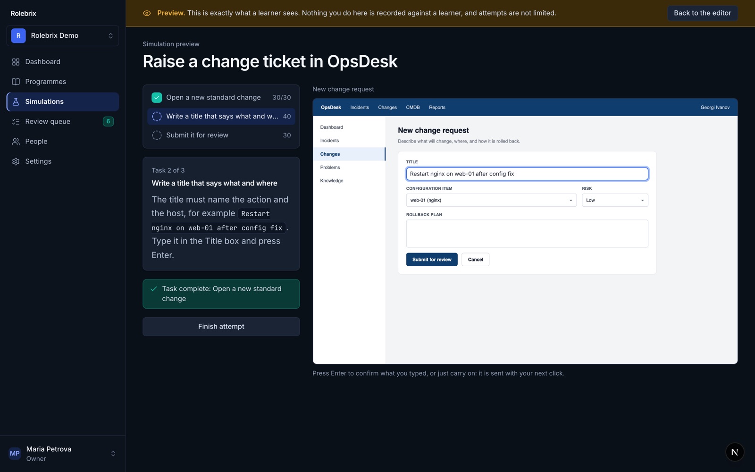The image size is (755, 472).
Task: Click the Rolebrix Demo R avatar icon
Action: click(x=18, y=35)
